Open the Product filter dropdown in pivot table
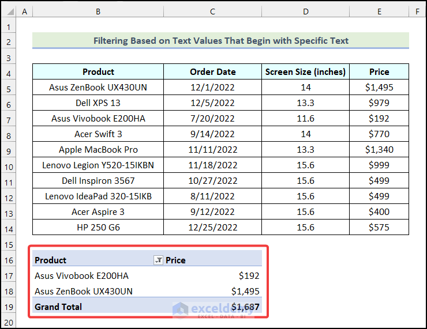 coord(158,260)
